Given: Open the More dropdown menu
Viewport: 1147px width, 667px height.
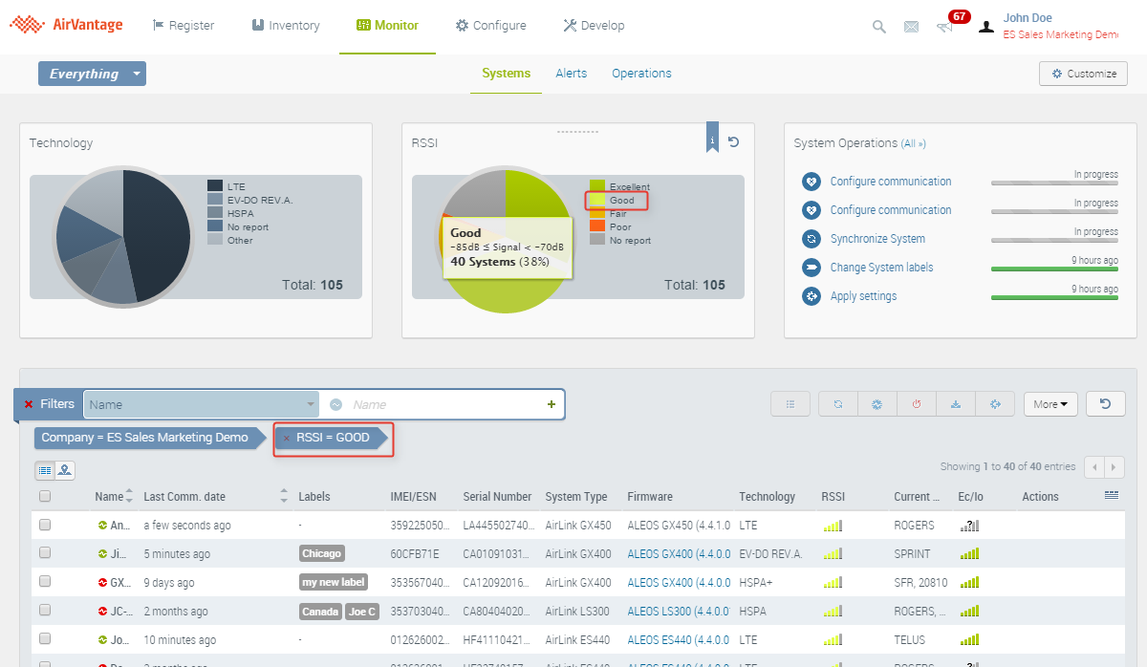Looking at the screenshot, I should click(x=1050, y=404).
